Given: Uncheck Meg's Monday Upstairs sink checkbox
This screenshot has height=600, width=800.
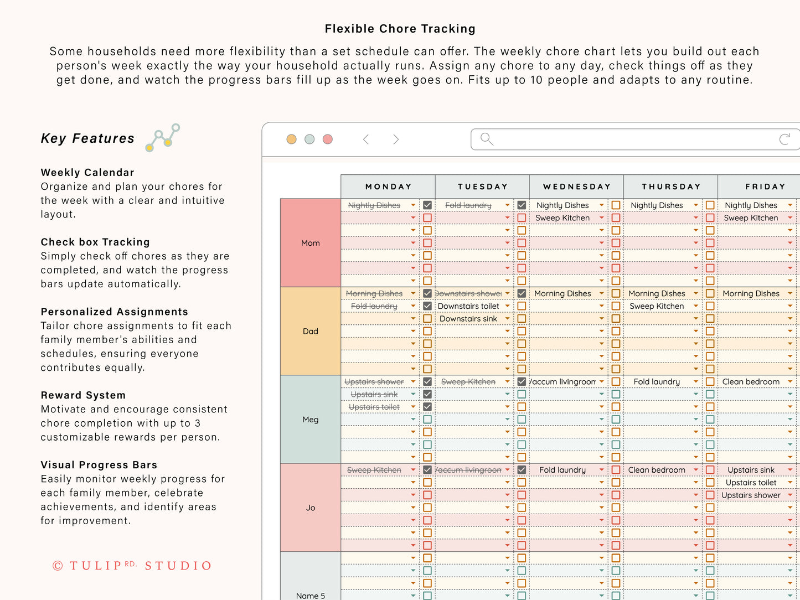Looking at the screenshot, I should coord(427,394).
